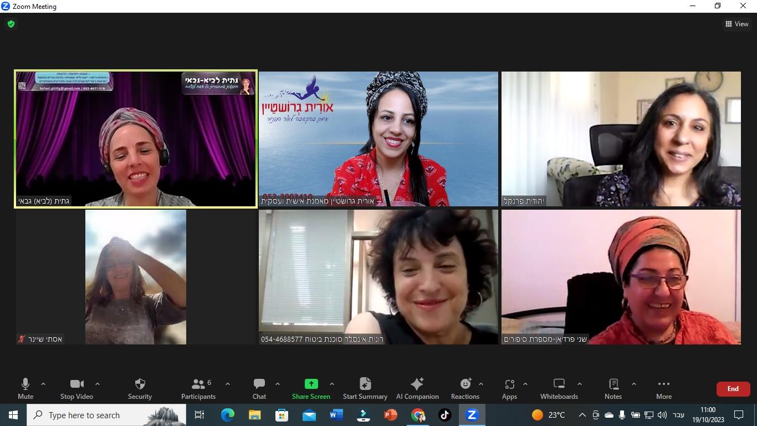Open the Chat panel

tap(259, 388)
